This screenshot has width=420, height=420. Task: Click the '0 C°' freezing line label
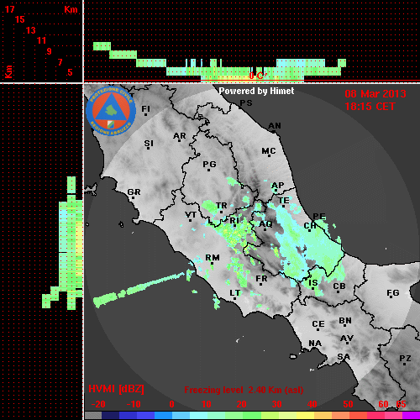(258, 76)
